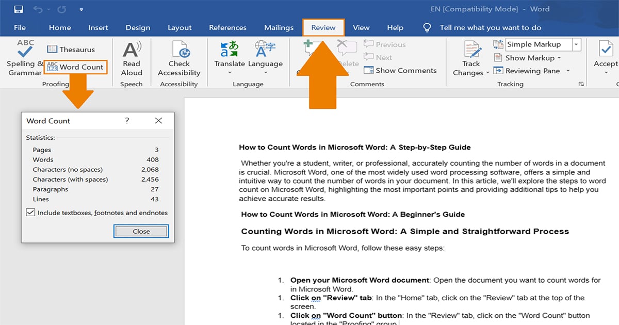The height and width of the screenshot is (325, 619).
Task: Click Tell me what you want to do
Action: pos(491,27)
